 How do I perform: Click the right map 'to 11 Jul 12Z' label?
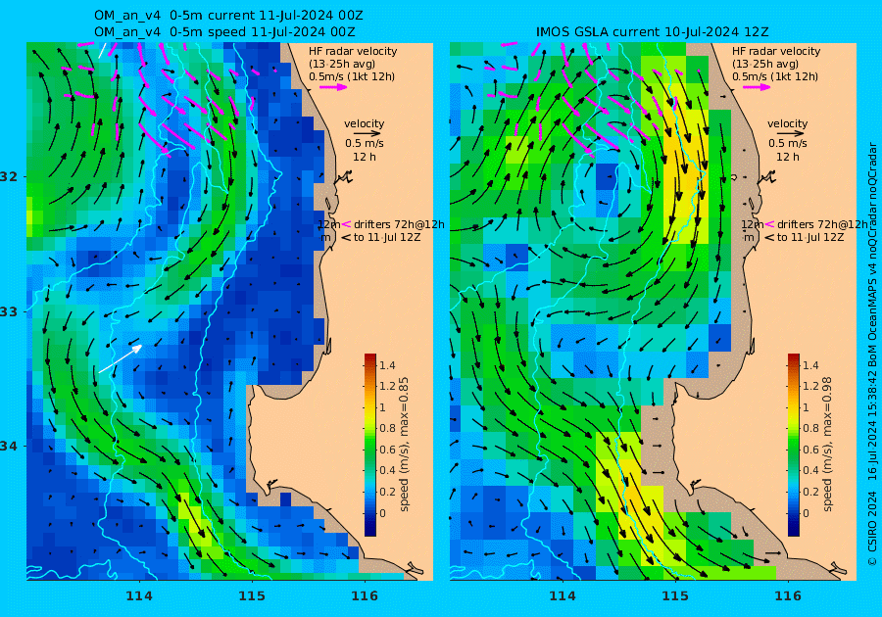(x=810, y=237)
